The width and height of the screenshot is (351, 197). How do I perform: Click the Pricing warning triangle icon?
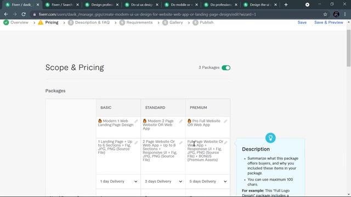click(41, 22)
